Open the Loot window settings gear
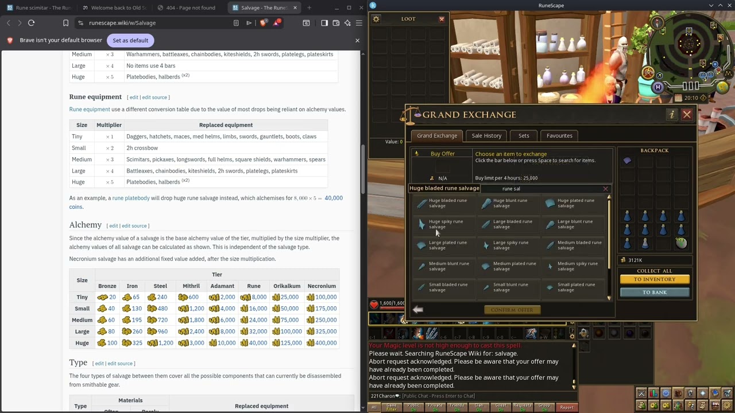The height and width of the screenshot is (413, 735). coord(376,19)
